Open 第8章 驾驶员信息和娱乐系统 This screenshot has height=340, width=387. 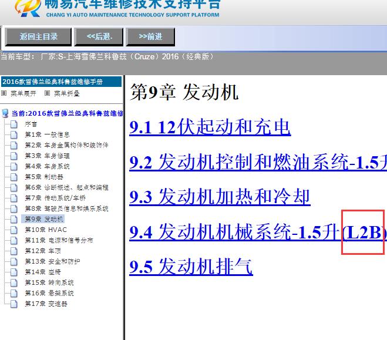click(66, 208)
